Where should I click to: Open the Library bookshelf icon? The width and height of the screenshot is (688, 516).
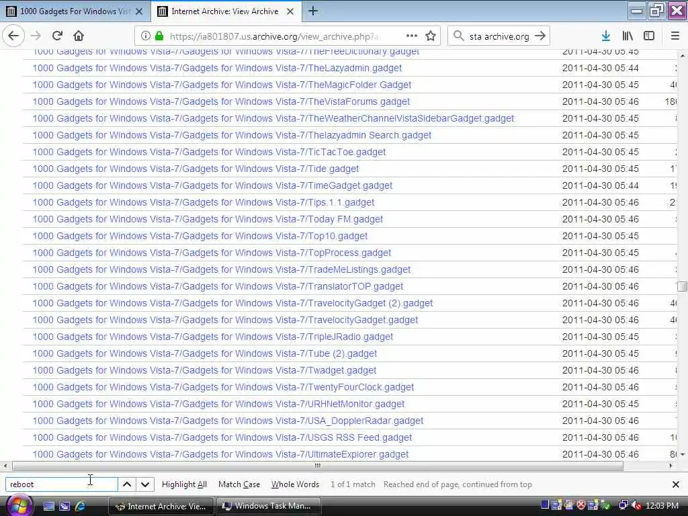(628, 36)
